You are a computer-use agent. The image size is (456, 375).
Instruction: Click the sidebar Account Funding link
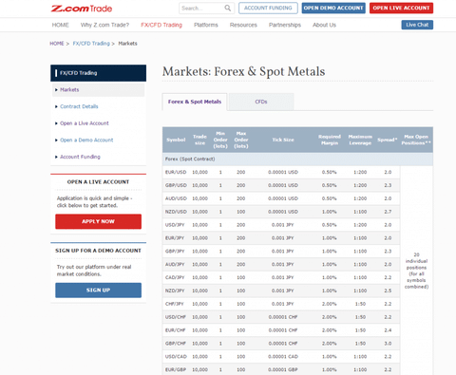(80, 157)
